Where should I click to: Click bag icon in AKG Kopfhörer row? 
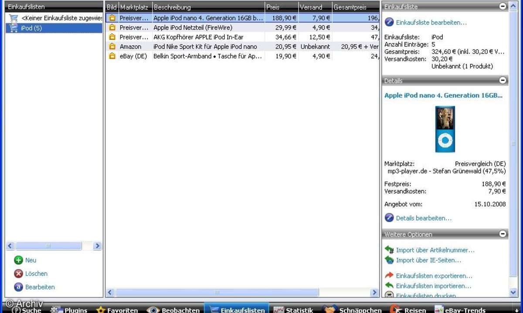[x=112, y=37]
